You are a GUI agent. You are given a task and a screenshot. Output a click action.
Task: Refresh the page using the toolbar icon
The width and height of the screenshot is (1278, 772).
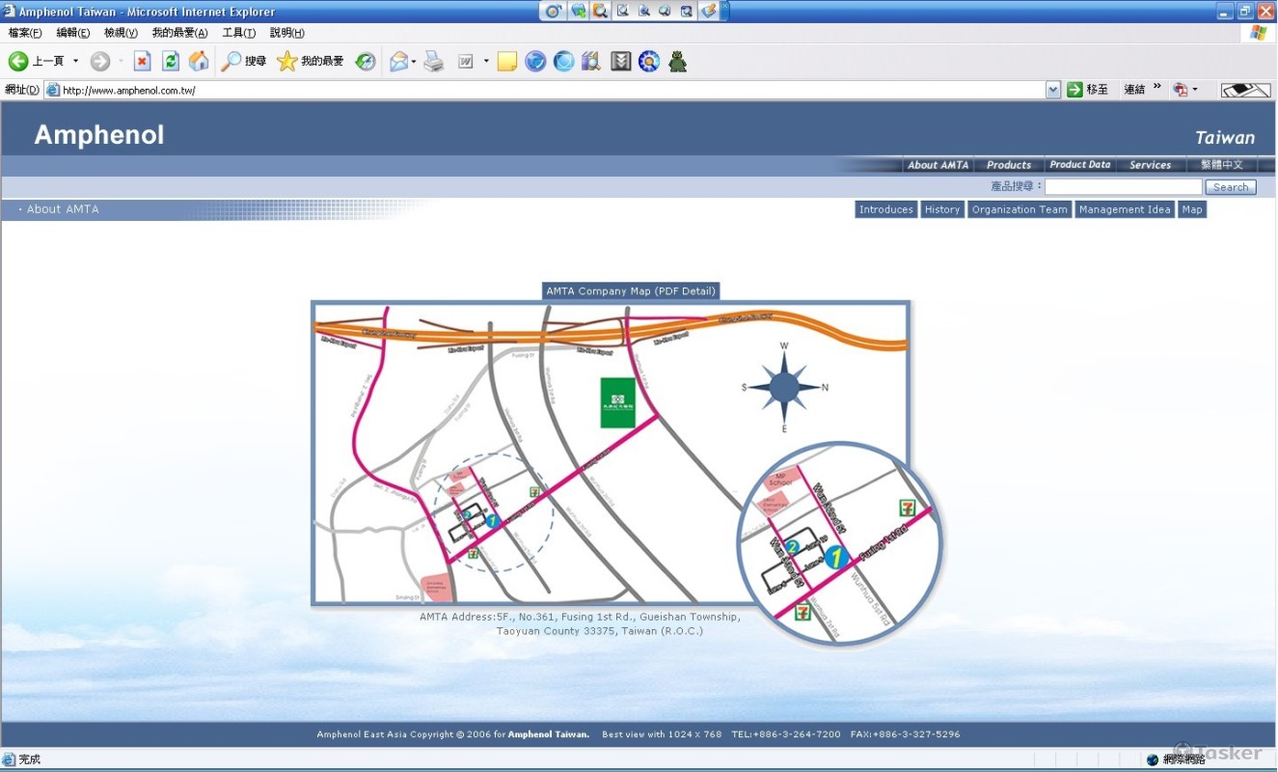[x=171, y=62]
